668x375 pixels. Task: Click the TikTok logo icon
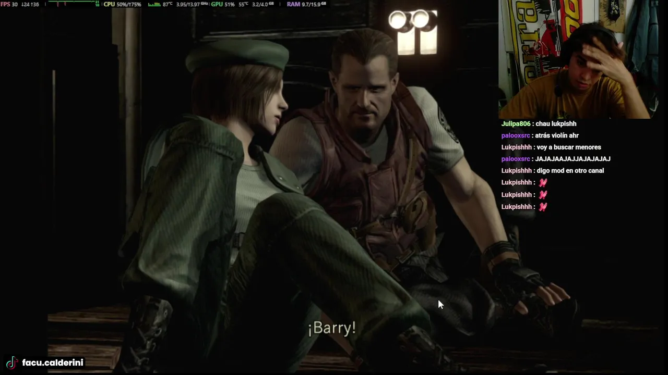(11, 362)
